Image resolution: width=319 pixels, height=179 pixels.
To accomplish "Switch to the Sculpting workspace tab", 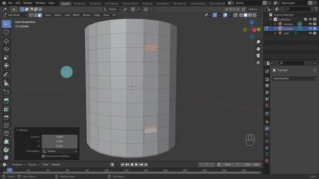I will pyautogui.click(x=95, y=3).
